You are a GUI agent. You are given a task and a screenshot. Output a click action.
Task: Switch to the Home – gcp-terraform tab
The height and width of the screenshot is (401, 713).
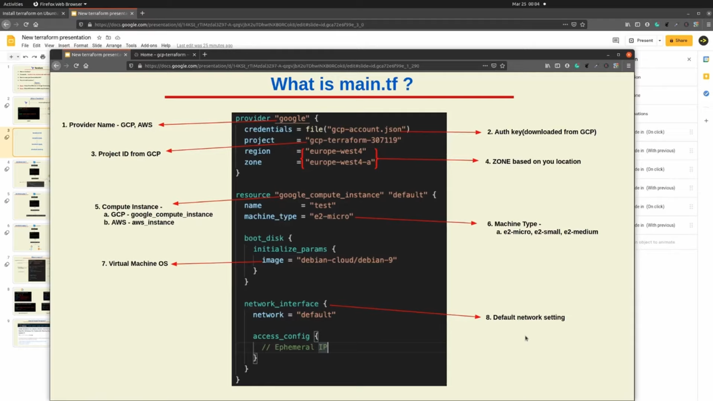tap(163, 54)
